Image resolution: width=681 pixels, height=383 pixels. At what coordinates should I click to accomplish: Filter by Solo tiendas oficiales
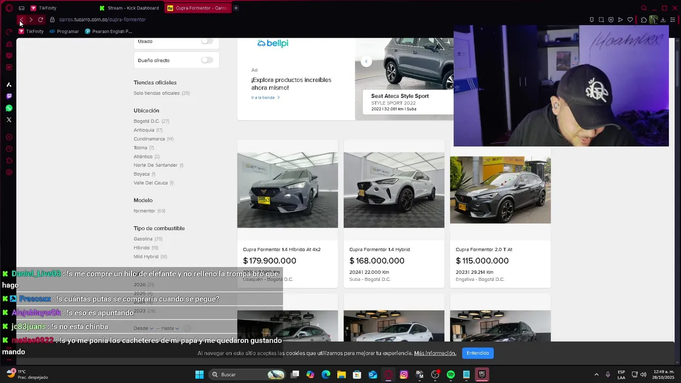click(x=162, y=93)
